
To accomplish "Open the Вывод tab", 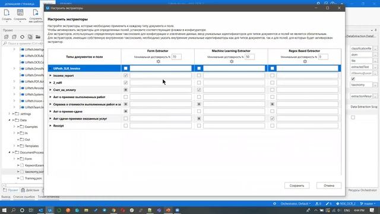I will pyautogui.click(x=6, y=197).
